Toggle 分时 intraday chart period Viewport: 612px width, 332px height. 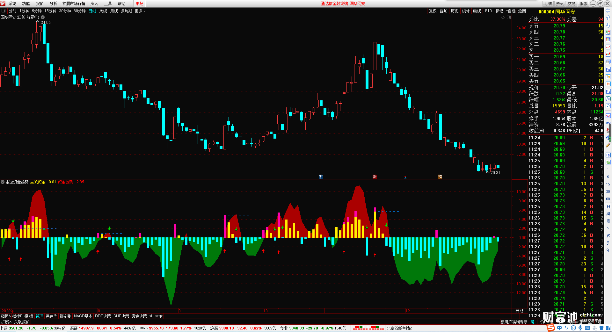13,11
